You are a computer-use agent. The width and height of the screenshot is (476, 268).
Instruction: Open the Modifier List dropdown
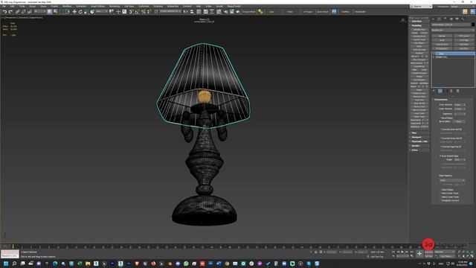[x=453, y=30]
